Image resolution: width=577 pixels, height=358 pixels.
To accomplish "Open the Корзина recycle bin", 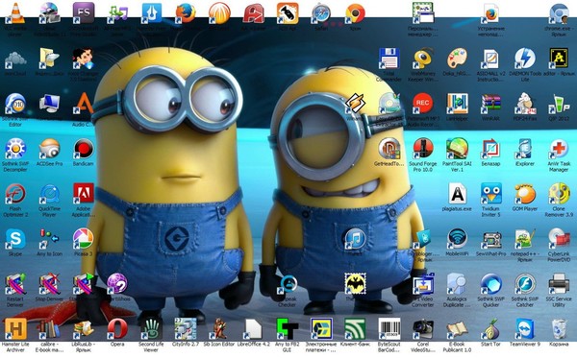I will click(559, 329).
